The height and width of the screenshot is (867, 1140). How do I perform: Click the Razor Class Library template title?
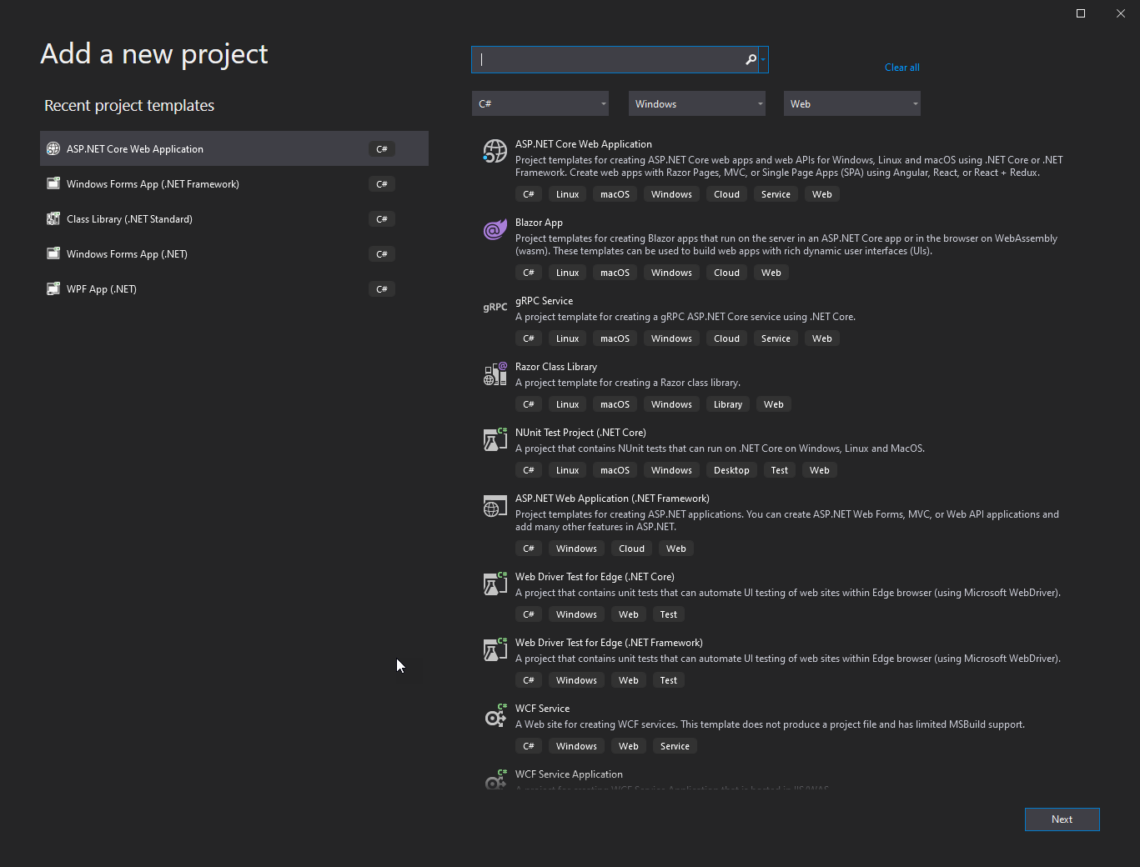(x=556, y=367)
